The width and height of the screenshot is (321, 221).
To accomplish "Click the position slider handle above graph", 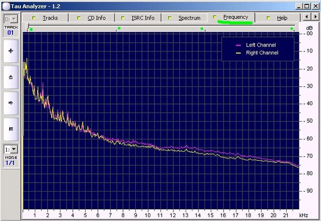I will click(28, 26).
